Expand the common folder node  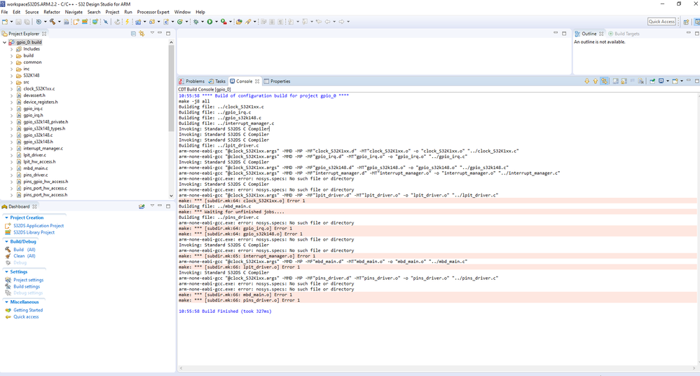pos(12,62)
